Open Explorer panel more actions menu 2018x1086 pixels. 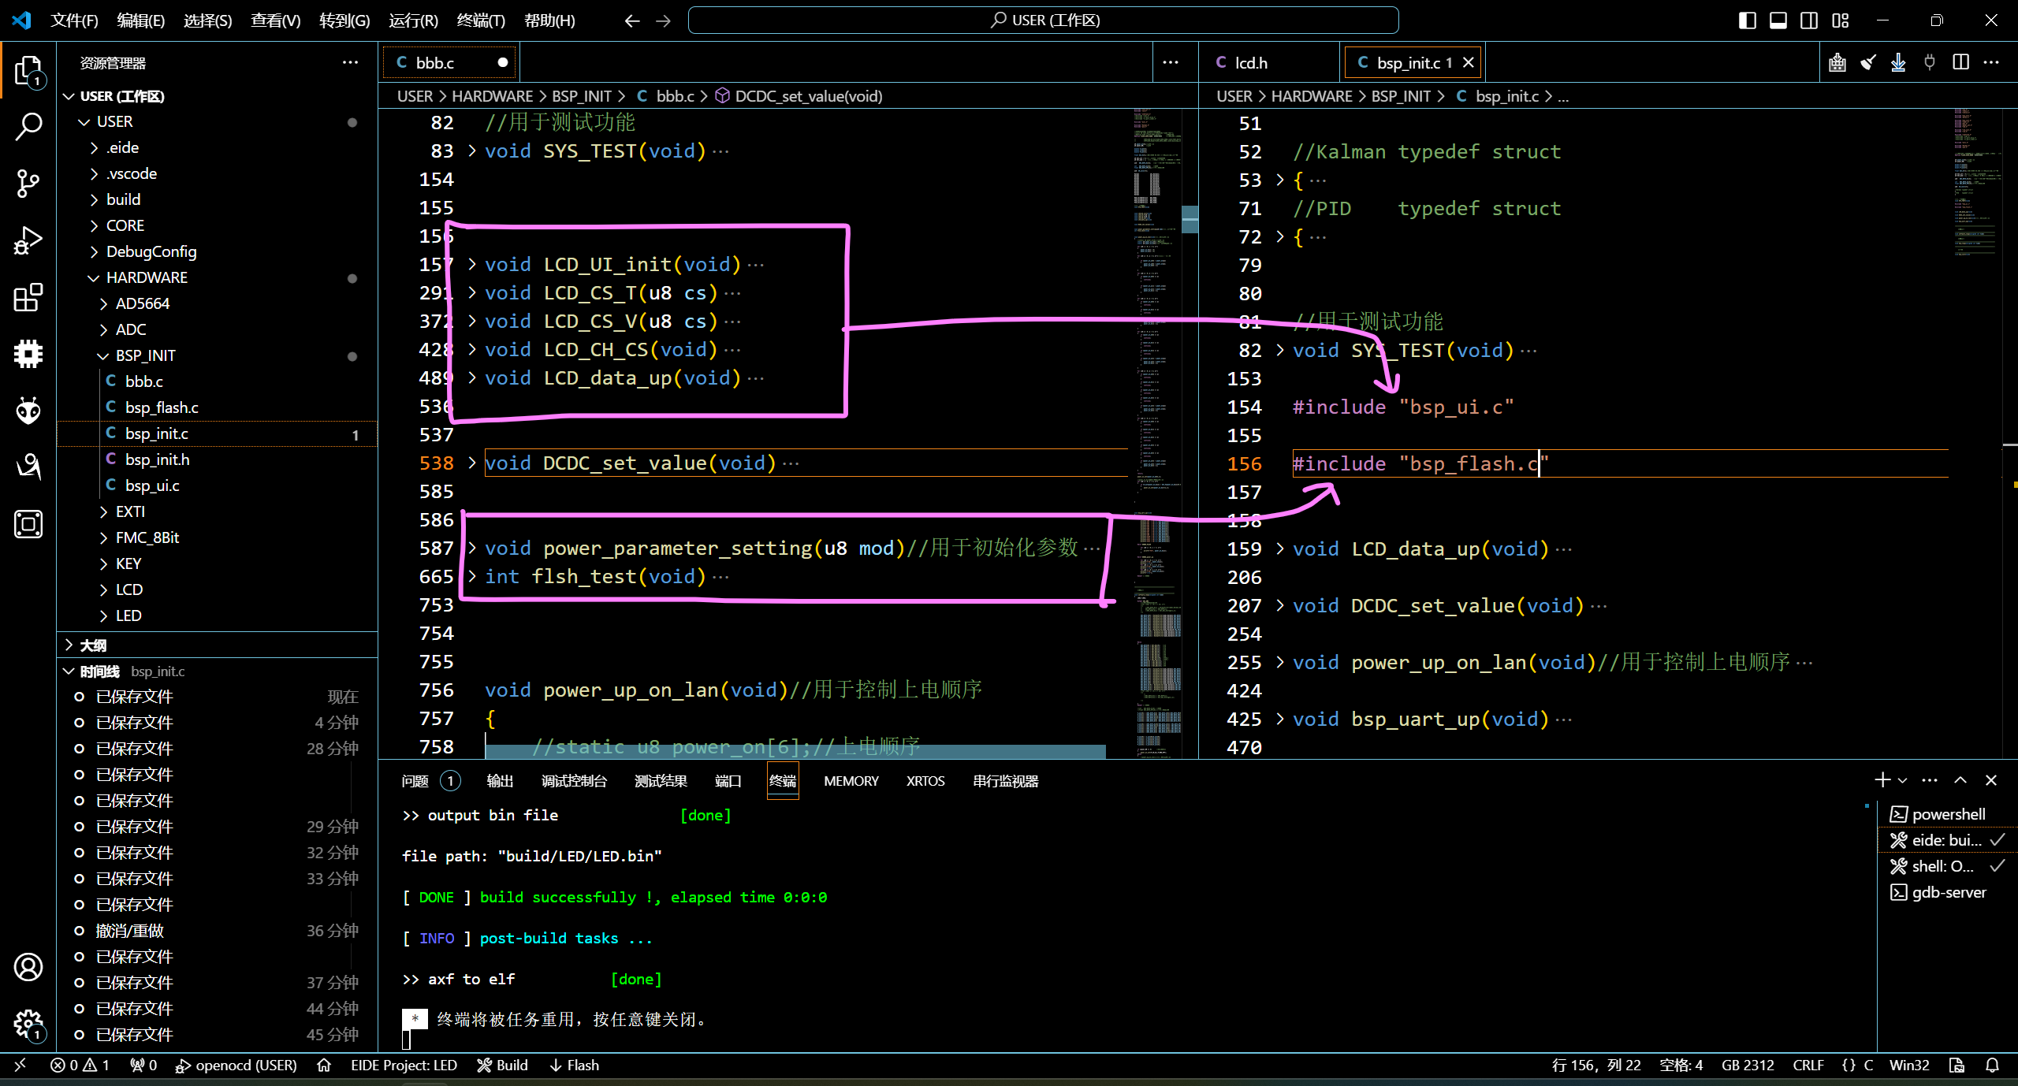point(350,62)
